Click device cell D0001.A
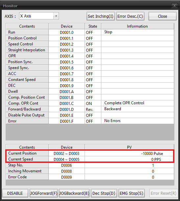Image resolution: width=180 pixels, height=201 pixels. coord(67,92)
